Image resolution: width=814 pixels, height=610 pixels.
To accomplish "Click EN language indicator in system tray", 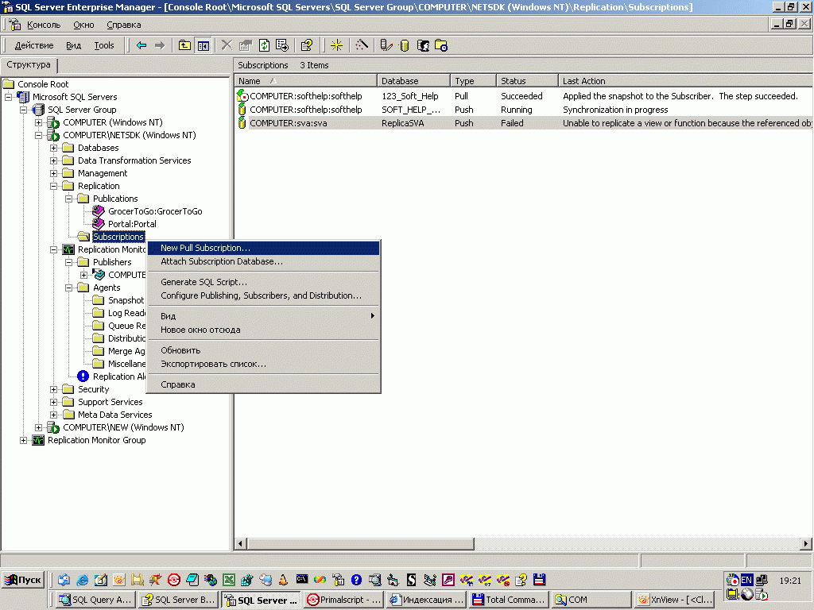I will (746, 581).
